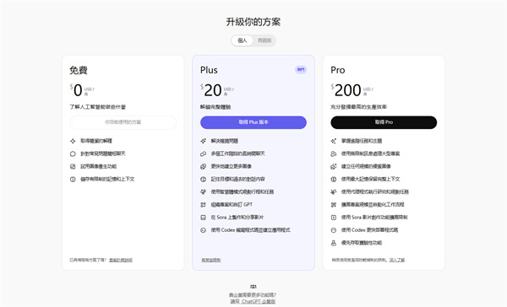Click the icon beside custom GPT feature in Plus

point(203,205)
